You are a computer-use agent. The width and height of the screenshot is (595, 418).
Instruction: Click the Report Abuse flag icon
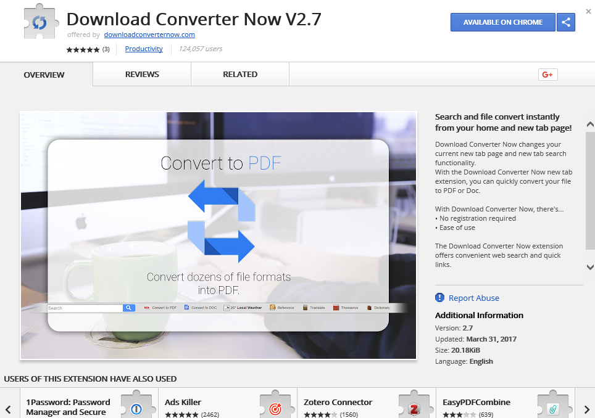point(439,298)
